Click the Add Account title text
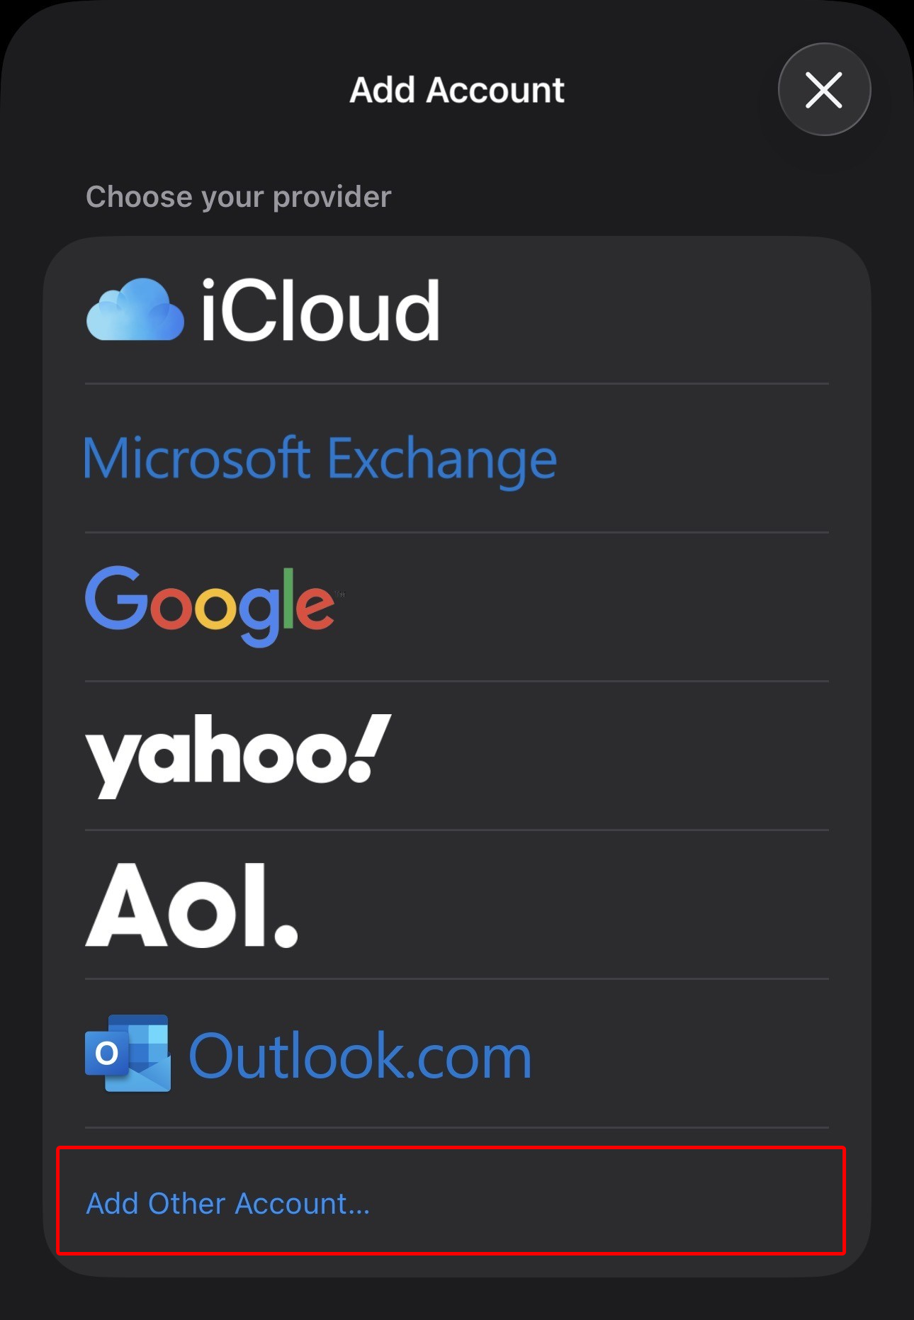 point(457,90)
